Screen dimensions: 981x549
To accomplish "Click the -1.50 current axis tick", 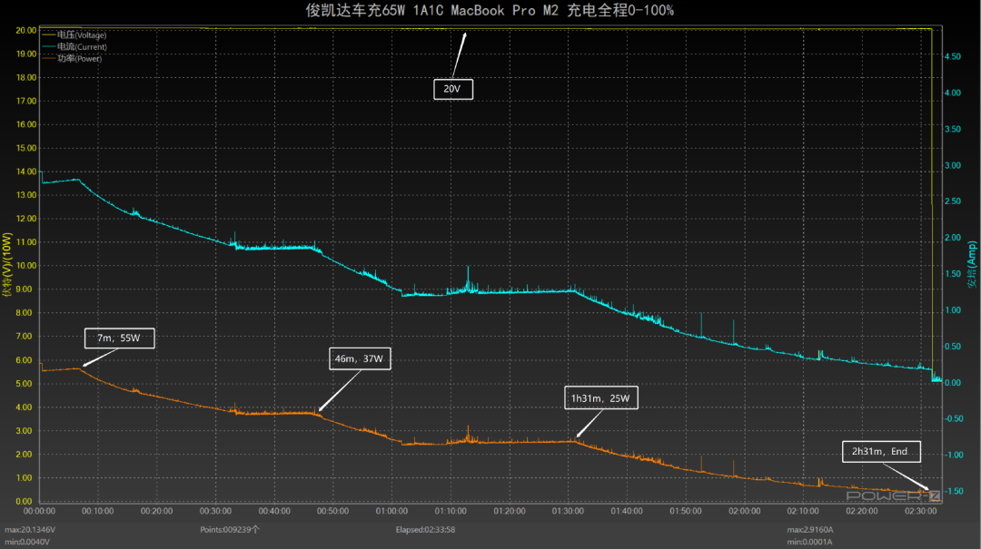I will coord(954,492).
